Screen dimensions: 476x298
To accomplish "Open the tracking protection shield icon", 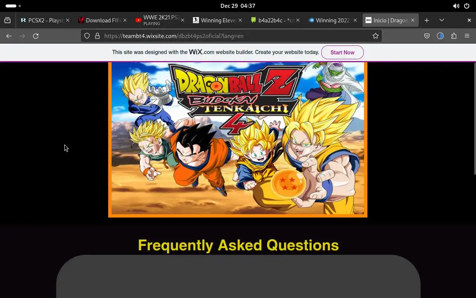I will (x=87, y=36).
